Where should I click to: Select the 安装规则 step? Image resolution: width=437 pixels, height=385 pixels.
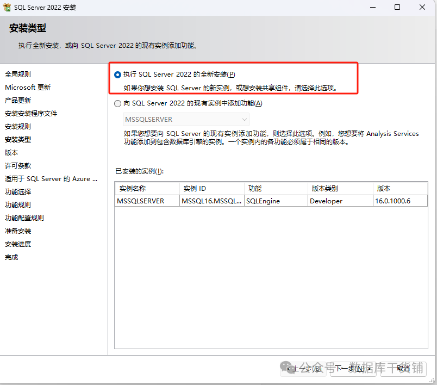point(18,127)
